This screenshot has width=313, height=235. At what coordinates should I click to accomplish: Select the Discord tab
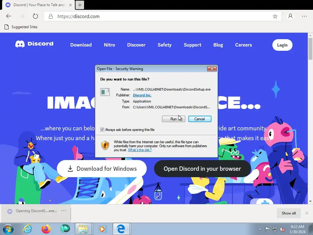click(39, 5)
